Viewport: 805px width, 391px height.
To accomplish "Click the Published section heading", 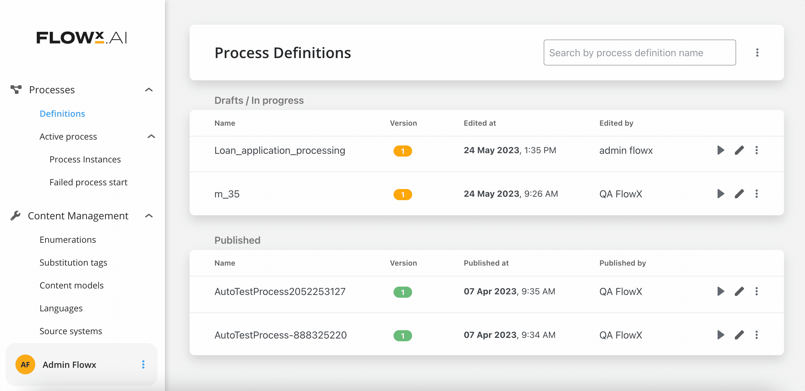I will tap(237, 240).
